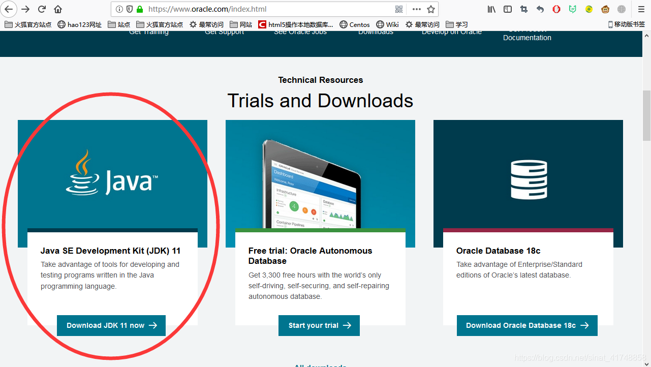Open the Wiki bookmark
The width and height of the screenshot is (651, 367).
[x=387, y=24]
